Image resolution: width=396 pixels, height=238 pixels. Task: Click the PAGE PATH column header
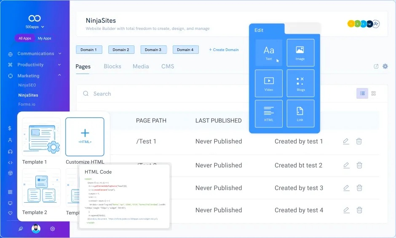(x=151, y=121)
